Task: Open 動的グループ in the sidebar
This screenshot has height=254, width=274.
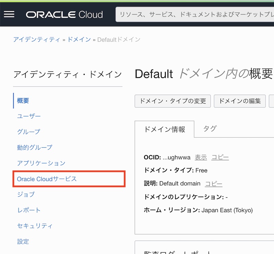Action: (35, 147)
